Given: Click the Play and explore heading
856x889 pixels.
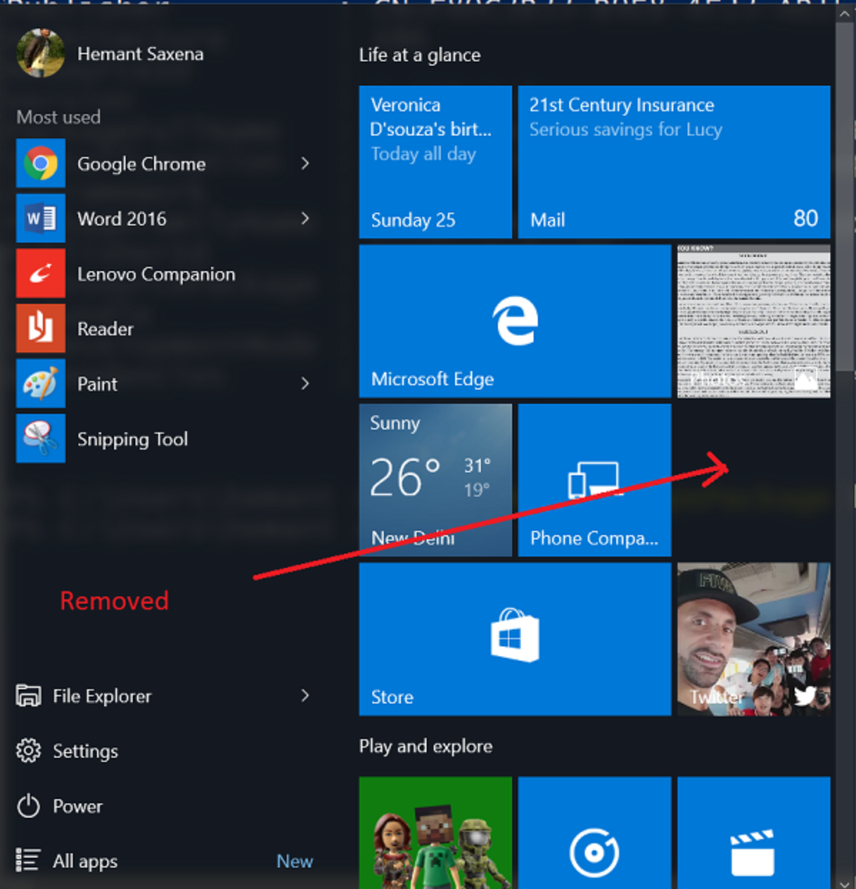Looking at the screenshot, I should (x=426, y=746).
